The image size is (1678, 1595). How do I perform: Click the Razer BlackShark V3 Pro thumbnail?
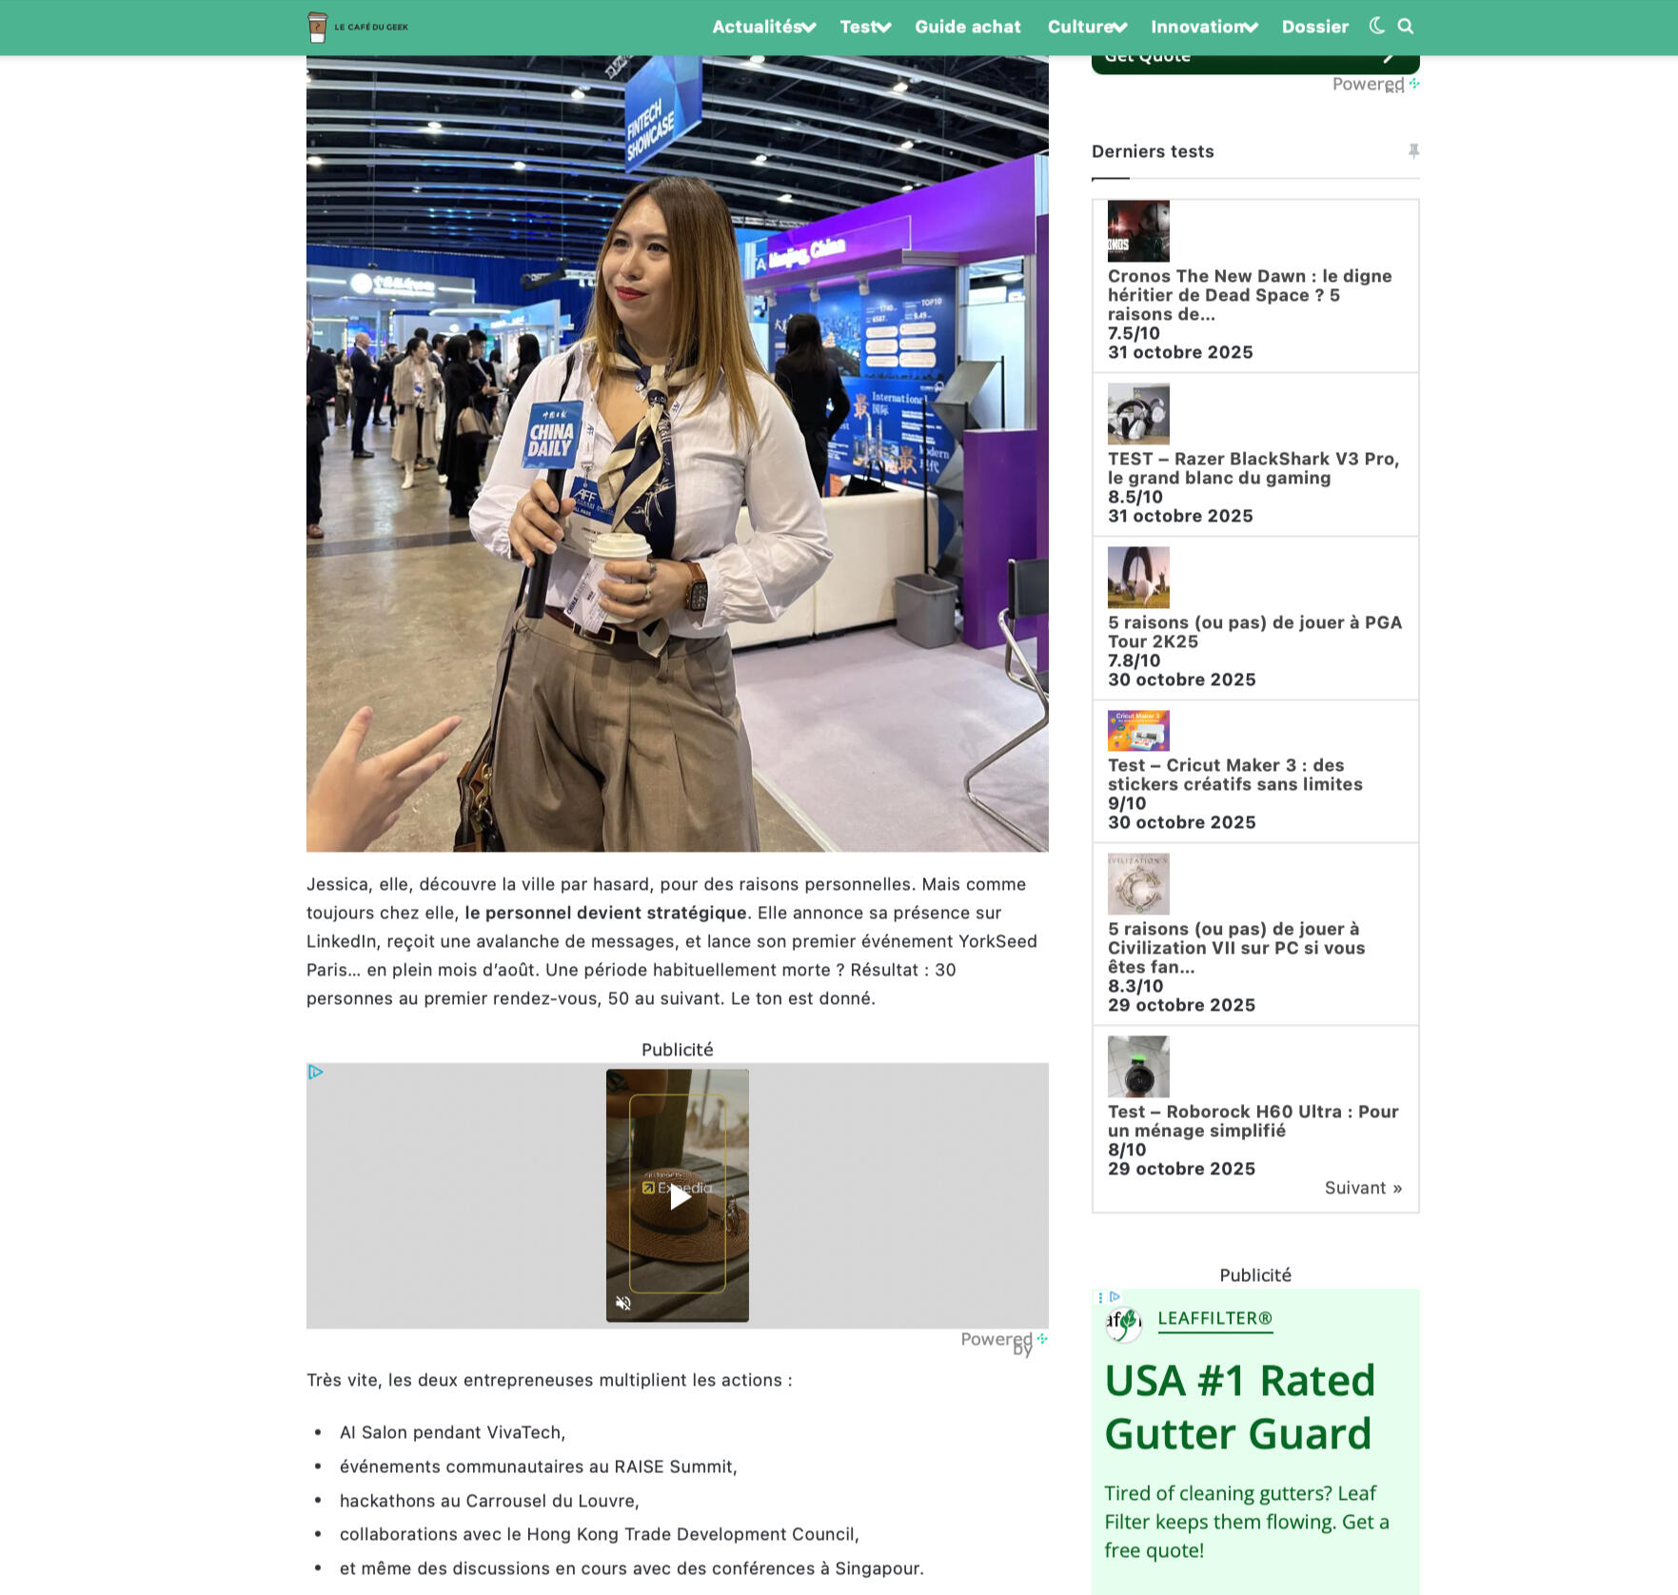click(1138, 414)
